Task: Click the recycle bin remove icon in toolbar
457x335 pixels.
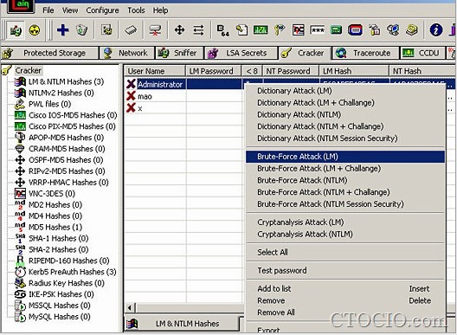Action: pyautogui.click(x=82, y=30)
